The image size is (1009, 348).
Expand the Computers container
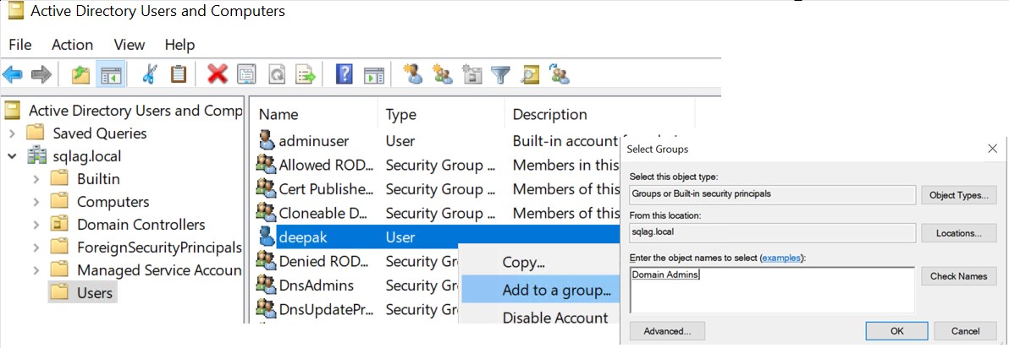(x=36, y=202)
